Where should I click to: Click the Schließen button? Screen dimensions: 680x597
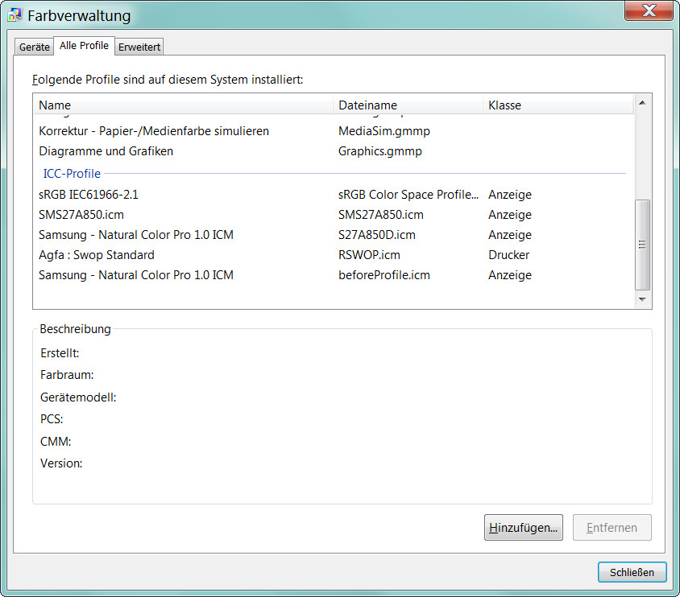pos(632,572)
